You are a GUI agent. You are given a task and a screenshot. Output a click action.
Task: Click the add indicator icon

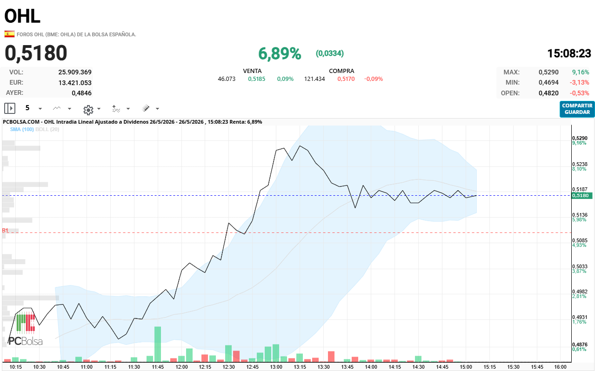click(116, 109)
